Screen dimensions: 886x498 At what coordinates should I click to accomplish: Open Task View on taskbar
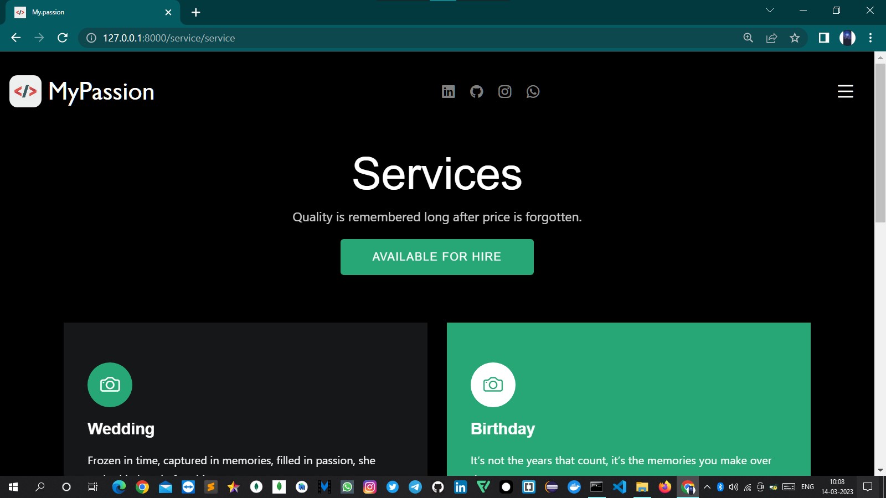[93, 487]
